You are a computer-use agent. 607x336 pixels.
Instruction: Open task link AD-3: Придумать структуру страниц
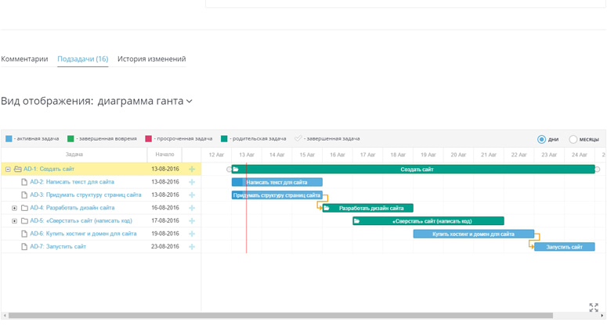click(85, 195)
